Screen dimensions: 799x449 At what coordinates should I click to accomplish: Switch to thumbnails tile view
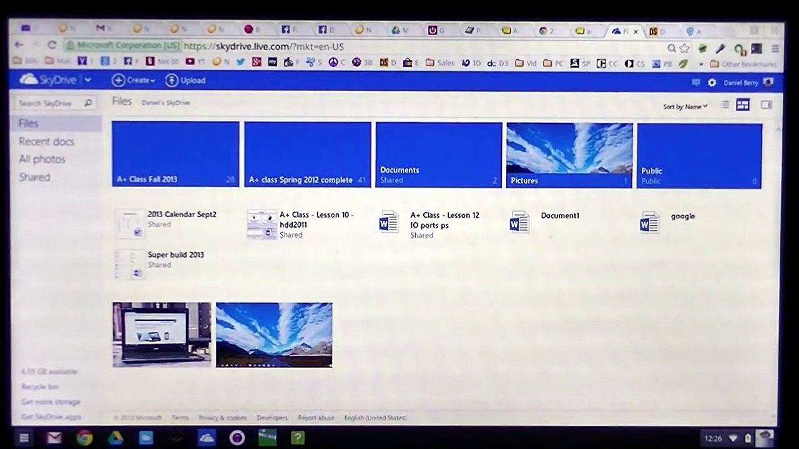[x=743, y=105]
